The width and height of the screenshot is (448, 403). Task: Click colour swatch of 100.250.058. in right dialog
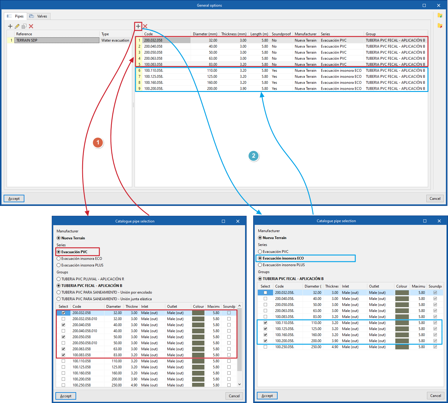click(x=402, y=347)
